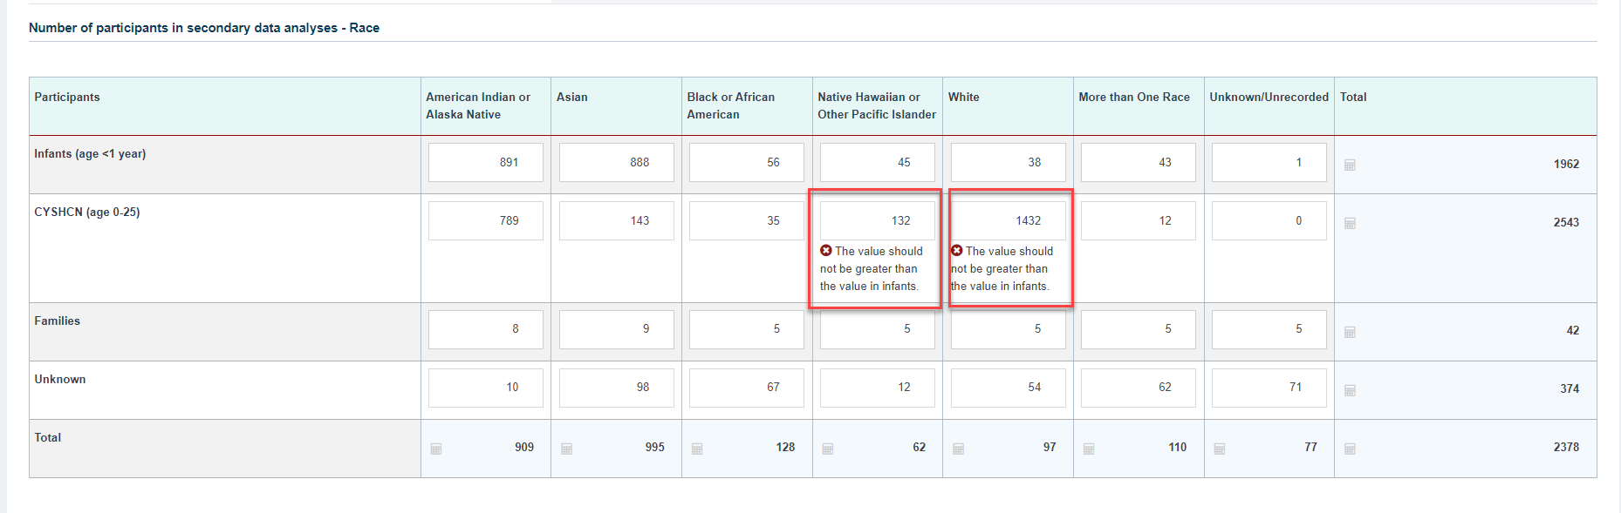Edit Unknown row American Indian field showing 10

pyautogui.click(x=486, y=388)
